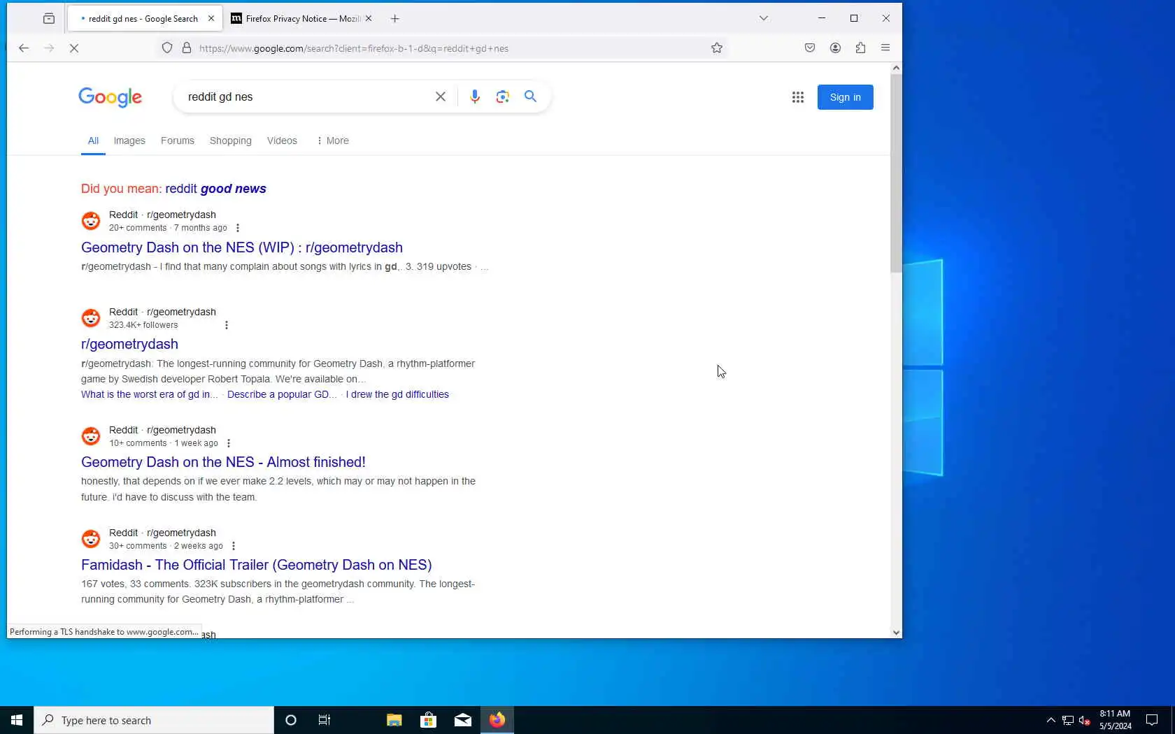
Task: Click the Google search text field
Action: [x=306, y=96]
